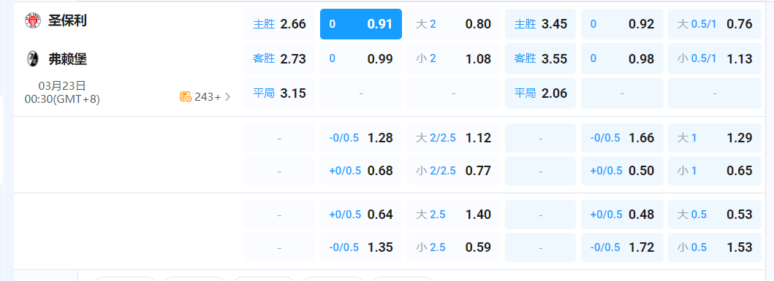Bet 大 2.5 at odds 1.40

click(x=453, y=215)
